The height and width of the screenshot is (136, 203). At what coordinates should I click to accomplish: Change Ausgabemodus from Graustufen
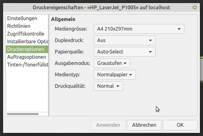coord(112,63)
